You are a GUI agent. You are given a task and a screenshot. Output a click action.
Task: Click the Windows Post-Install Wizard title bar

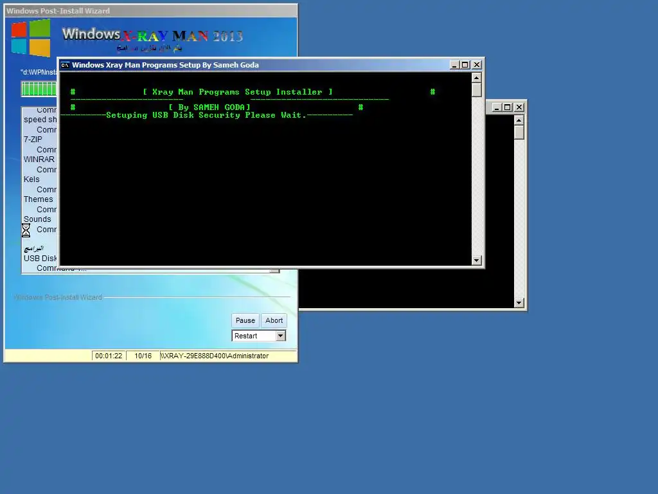(151, 11)
